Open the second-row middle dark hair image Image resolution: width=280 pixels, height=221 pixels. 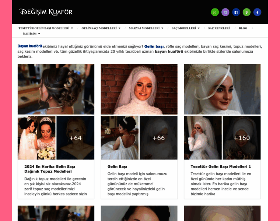139,213
